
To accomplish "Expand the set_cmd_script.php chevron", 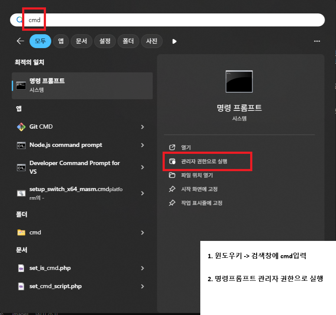I will click(x=143, y=286).
